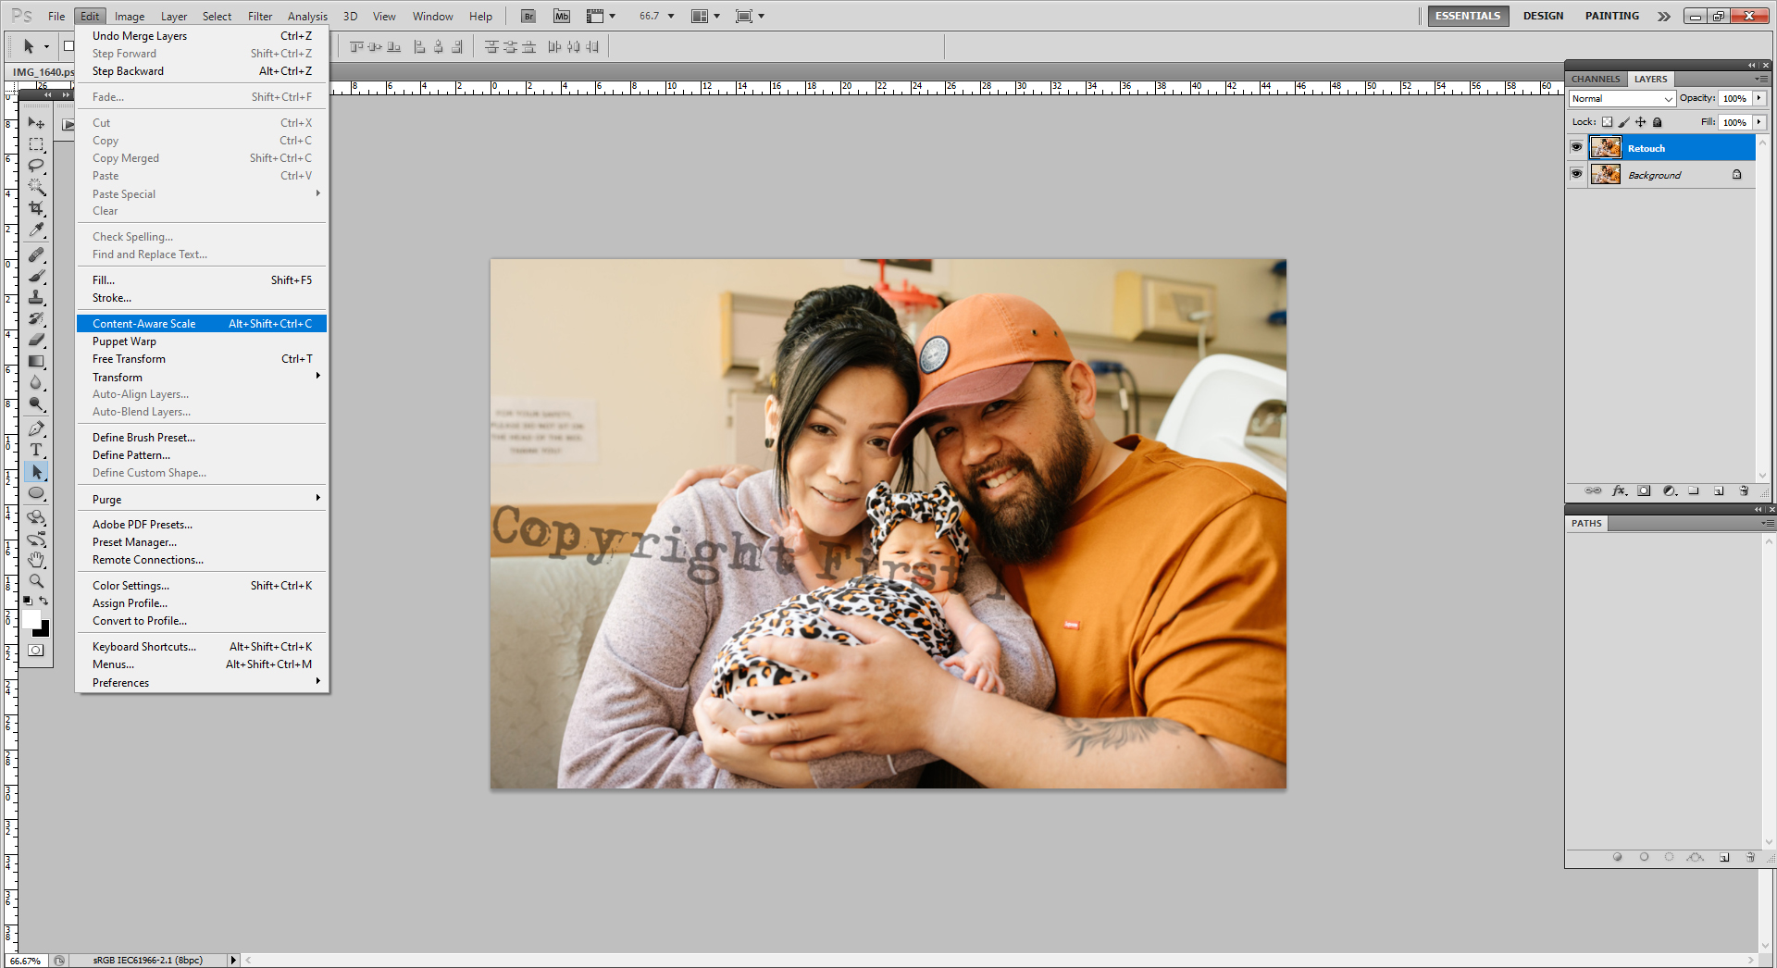1777x968 pixels.
Task: Enable Lock transparent pixels
Action: coord(1608,122)
